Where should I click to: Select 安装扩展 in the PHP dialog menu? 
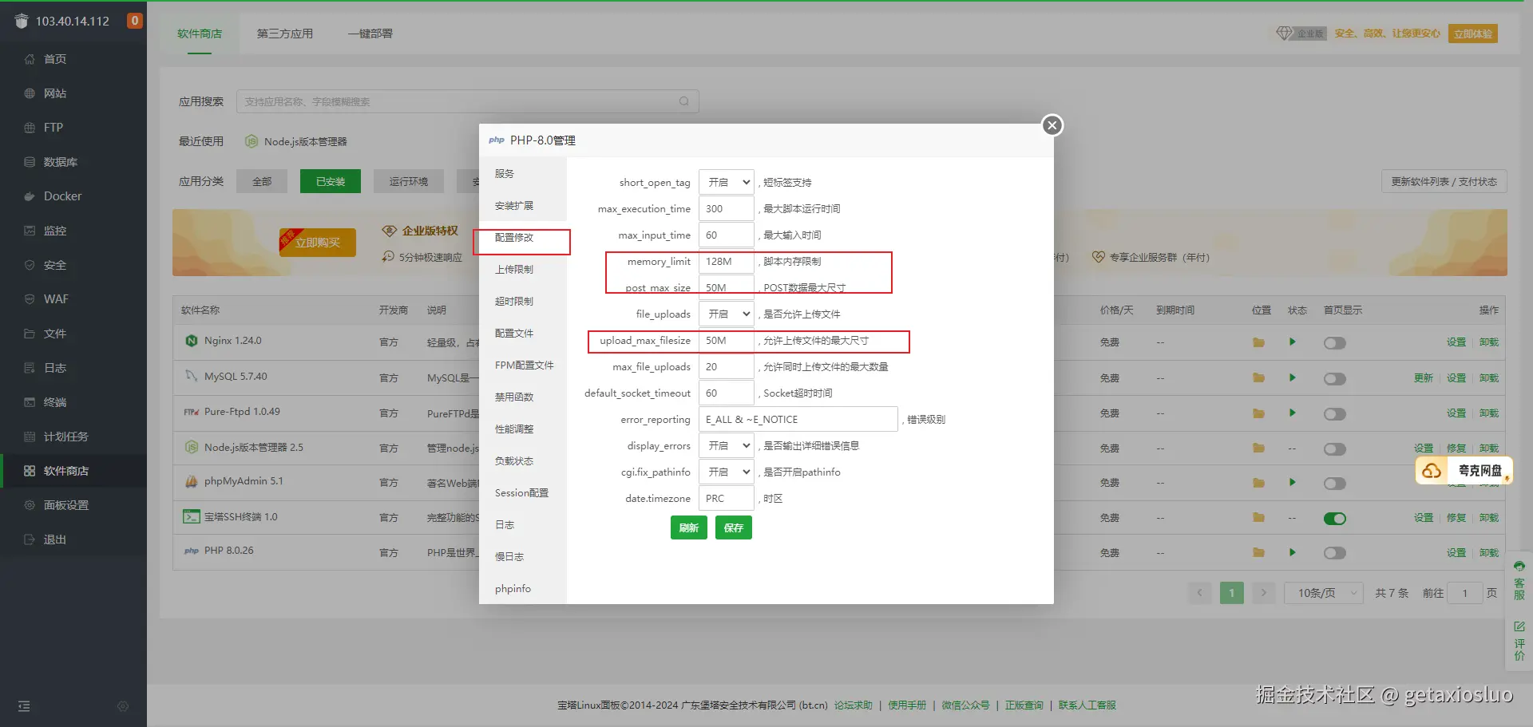(523, 205)
